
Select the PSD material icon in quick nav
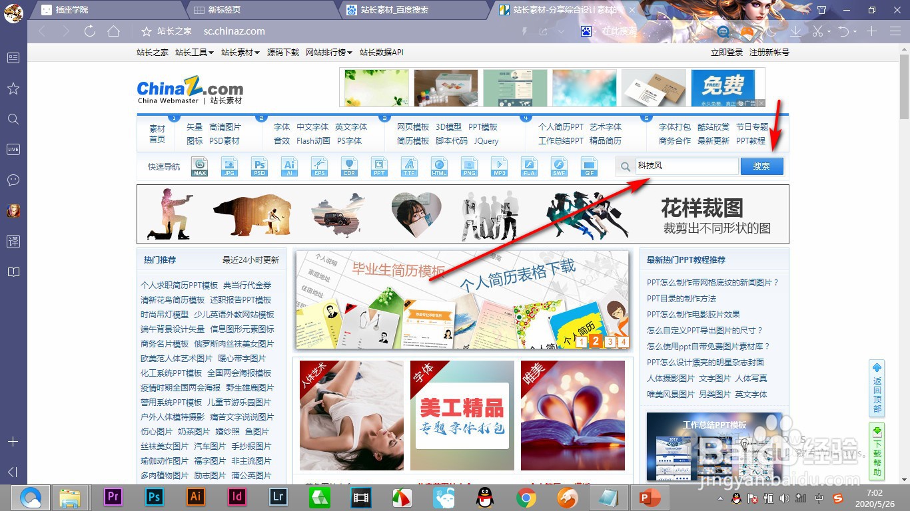(259, 166)
